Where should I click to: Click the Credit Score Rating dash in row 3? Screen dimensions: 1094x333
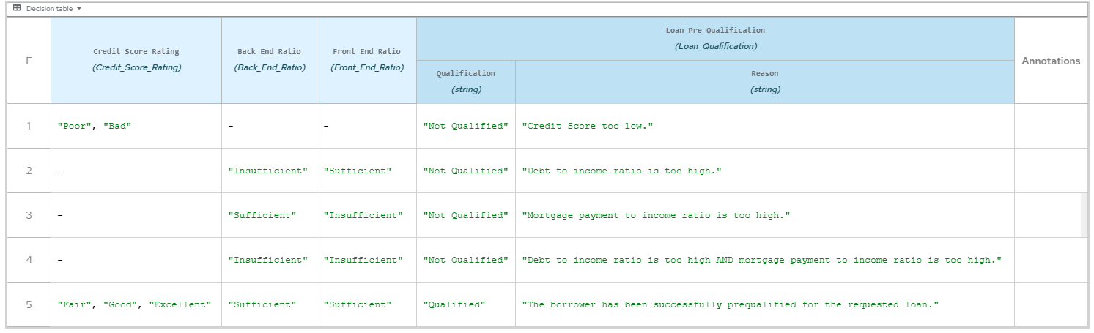[x=136, y=215]
